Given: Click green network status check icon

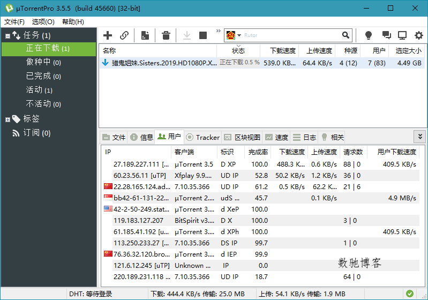Looking at the screenshot, I should pos(410,294).
